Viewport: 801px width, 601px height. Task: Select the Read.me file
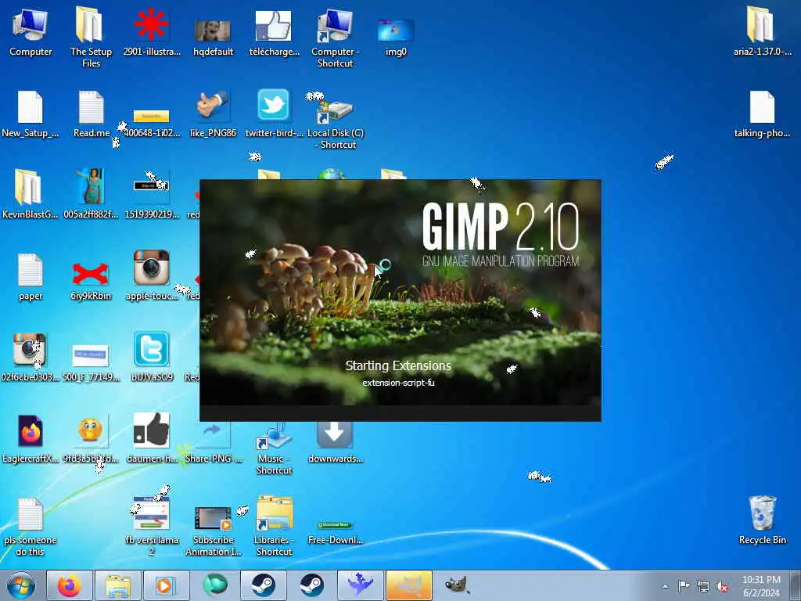[92, 113]
